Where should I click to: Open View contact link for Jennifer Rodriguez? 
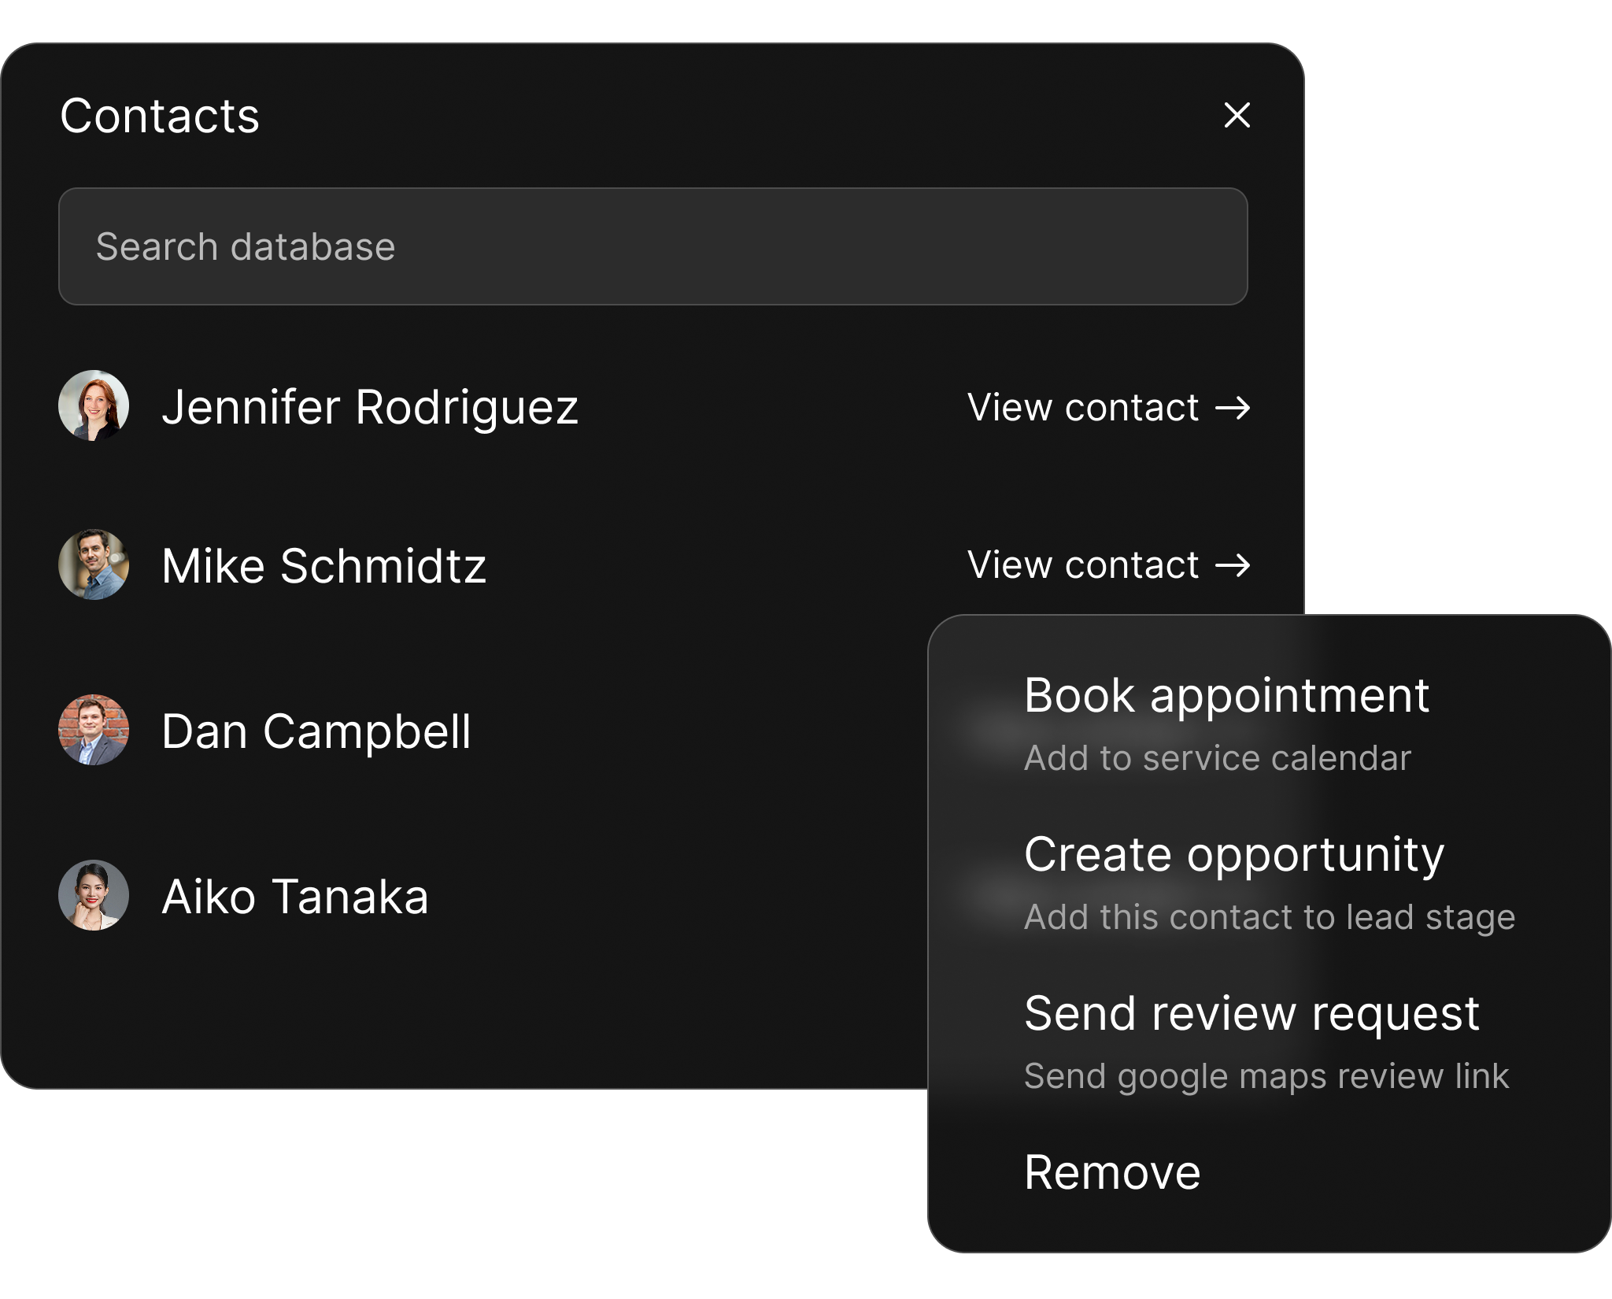(x=1083, y=408)
